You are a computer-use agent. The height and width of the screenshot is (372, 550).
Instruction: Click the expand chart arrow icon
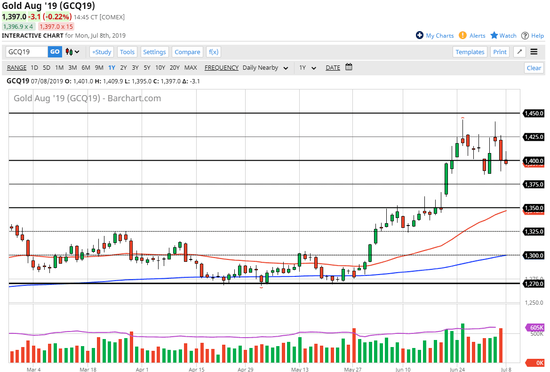coord(519,52)
